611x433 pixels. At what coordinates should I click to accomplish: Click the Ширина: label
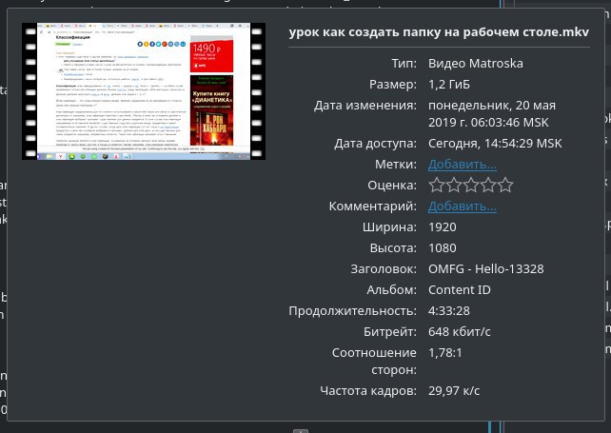(x=389, y=227)
